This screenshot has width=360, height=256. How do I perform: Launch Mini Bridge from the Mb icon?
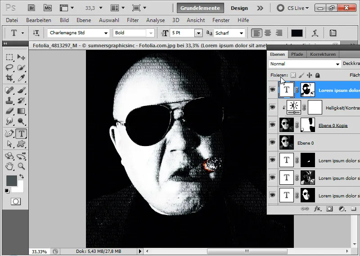48,8
